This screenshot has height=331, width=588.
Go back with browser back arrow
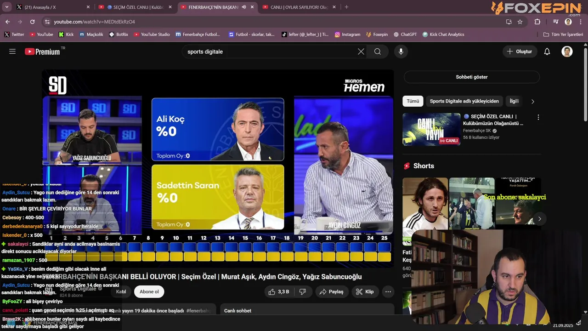coord(7,22)
